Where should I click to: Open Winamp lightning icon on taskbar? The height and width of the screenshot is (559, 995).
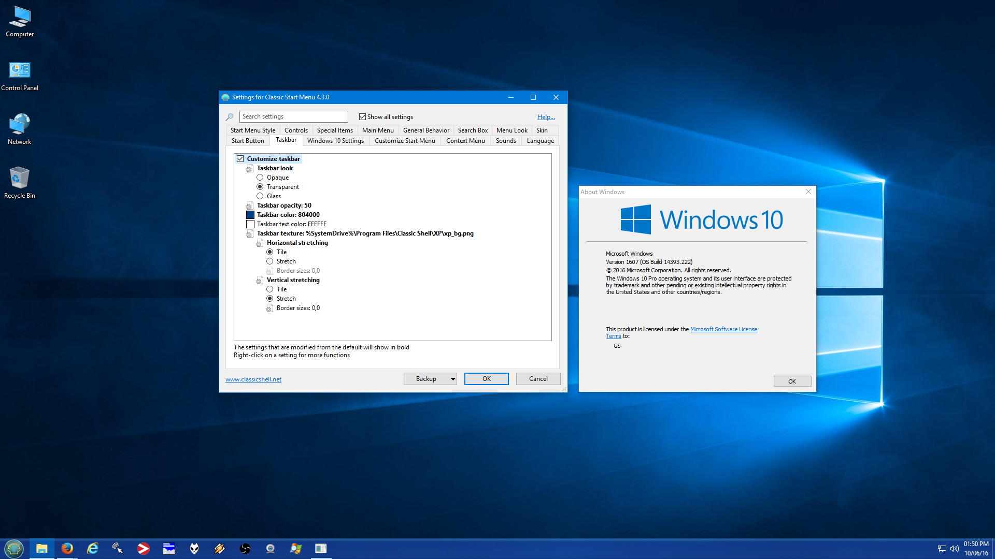click(220, 548)
